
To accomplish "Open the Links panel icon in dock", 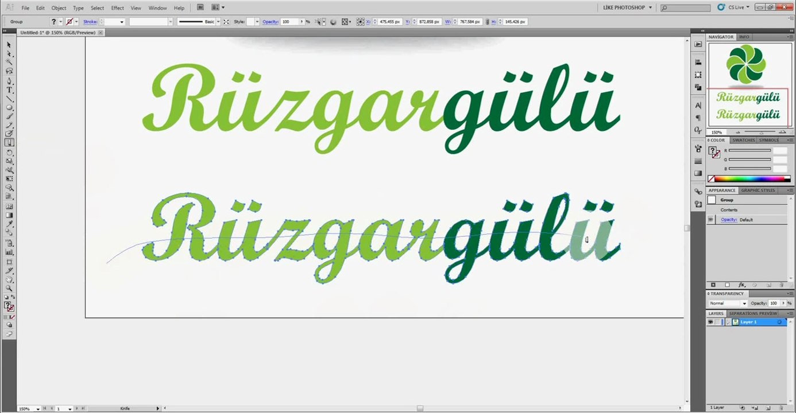I will (x=698, y=192).
